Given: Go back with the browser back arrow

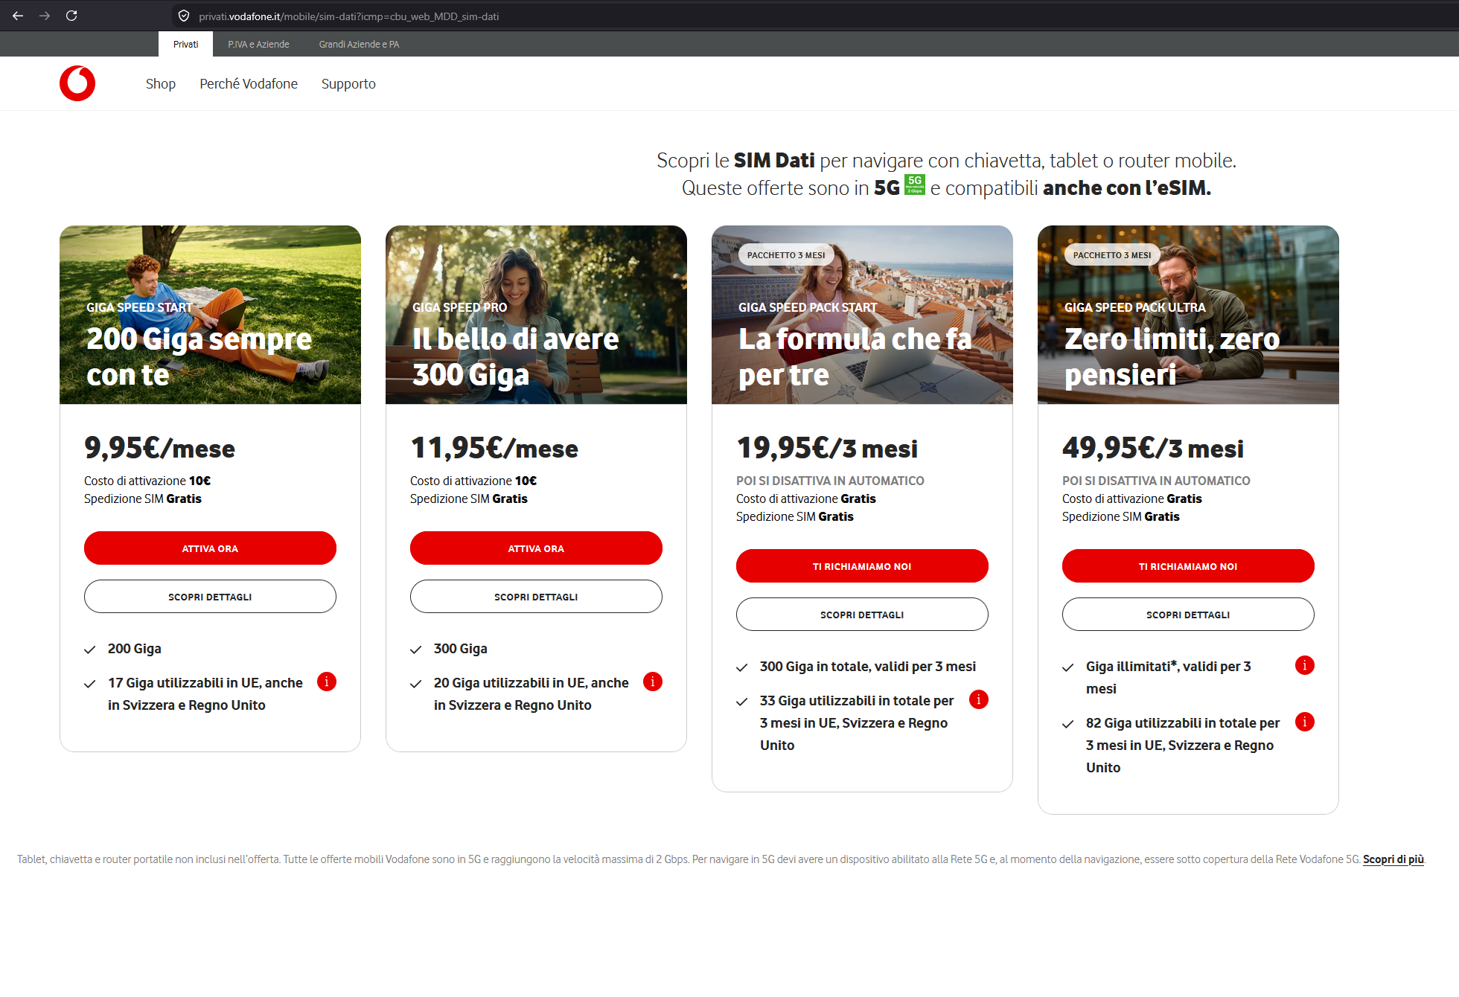Looking at the screenshot, I should tap(18, 16).
